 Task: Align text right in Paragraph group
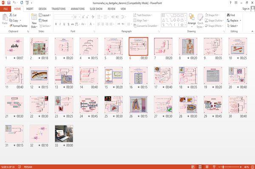107,24
